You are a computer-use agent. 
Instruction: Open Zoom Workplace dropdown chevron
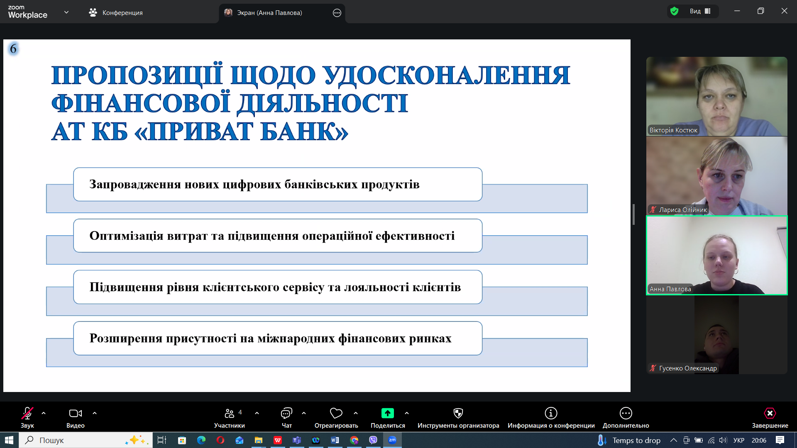[x=66, y=12]
